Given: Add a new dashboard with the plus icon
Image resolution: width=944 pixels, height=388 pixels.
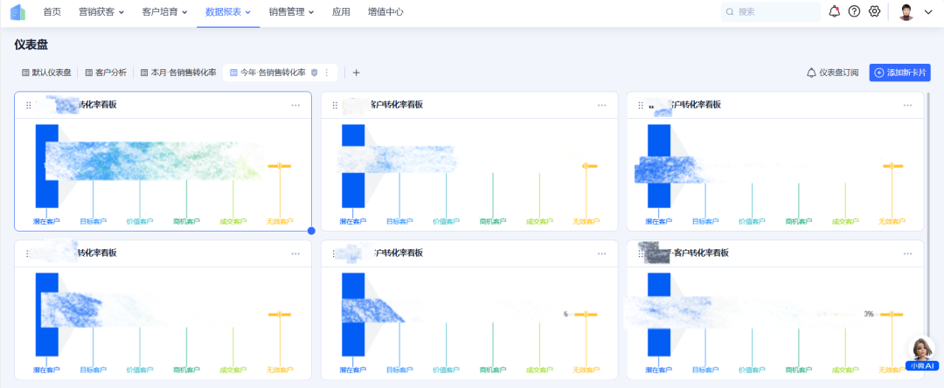Looking at the screenshot, I should point(356,73).
